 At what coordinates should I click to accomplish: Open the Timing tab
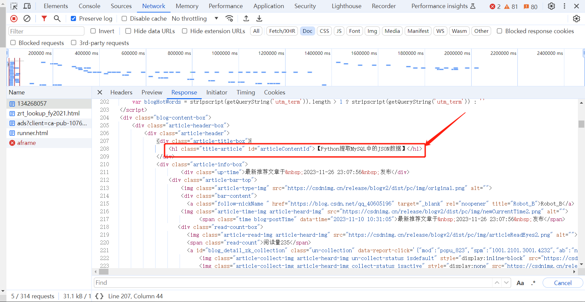(246, 92)
